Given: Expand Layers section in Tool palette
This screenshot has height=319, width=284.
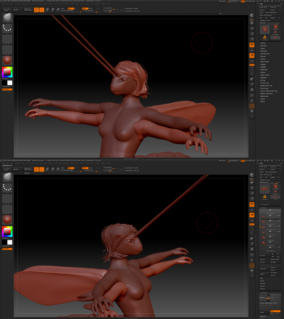Looking at the screenshot, I should point(263,48).
